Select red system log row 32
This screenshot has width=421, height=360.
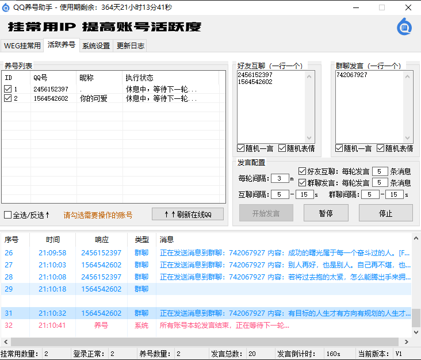tap(206, 325)
